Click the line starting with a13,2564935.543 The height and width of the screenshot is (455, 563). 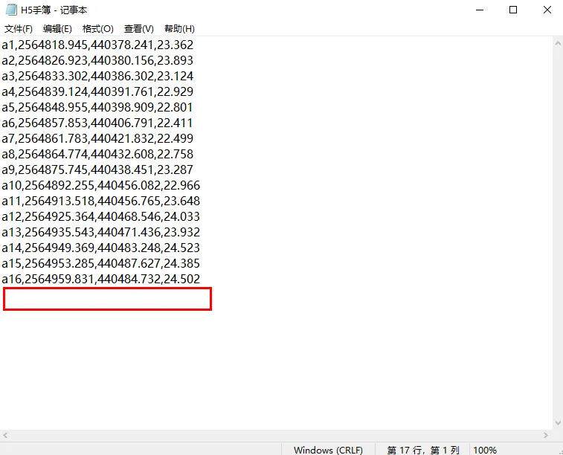click(x=101, y=232)
